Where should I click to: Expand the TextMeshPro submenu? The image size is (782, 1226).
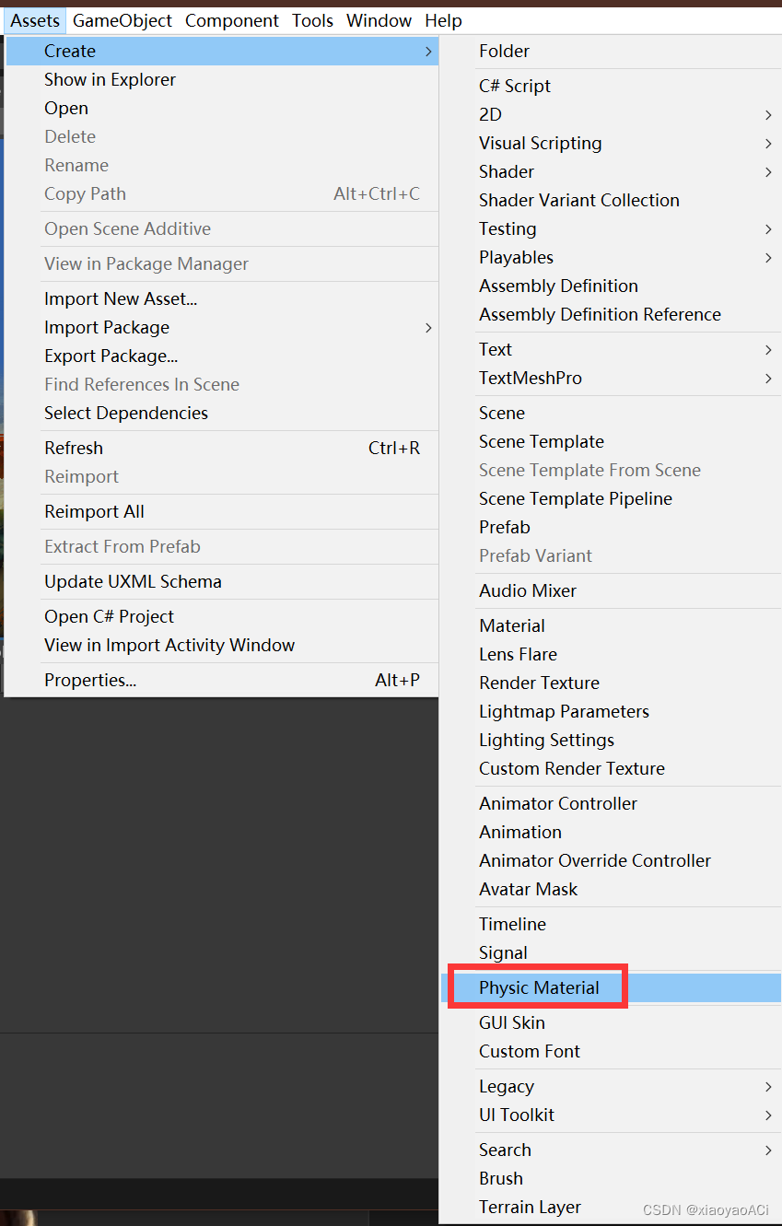611,378
